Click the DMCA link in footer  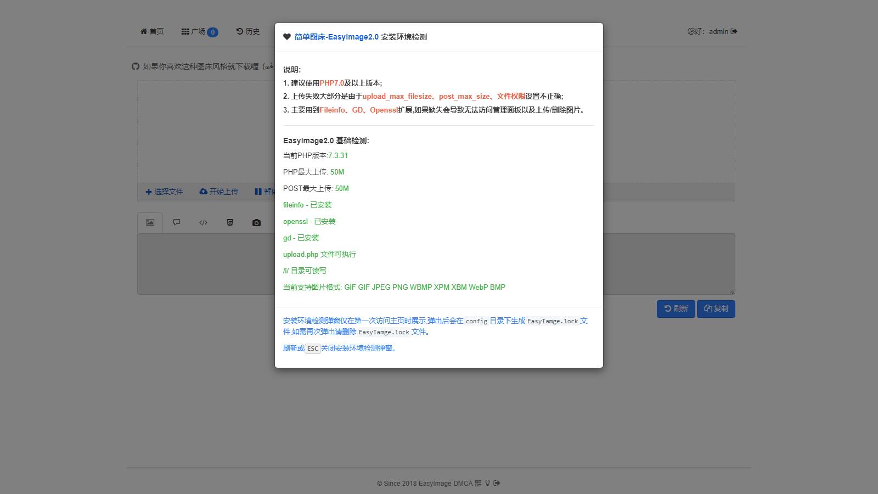[463, 483]
